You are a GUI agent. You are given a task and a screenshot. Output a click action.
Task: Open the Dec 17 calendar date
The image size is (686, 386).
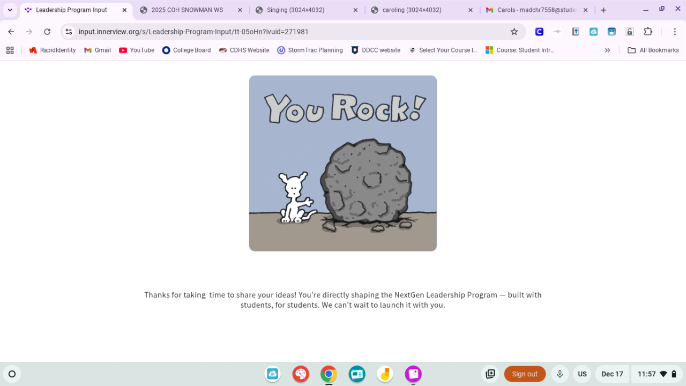pos(612,374)
